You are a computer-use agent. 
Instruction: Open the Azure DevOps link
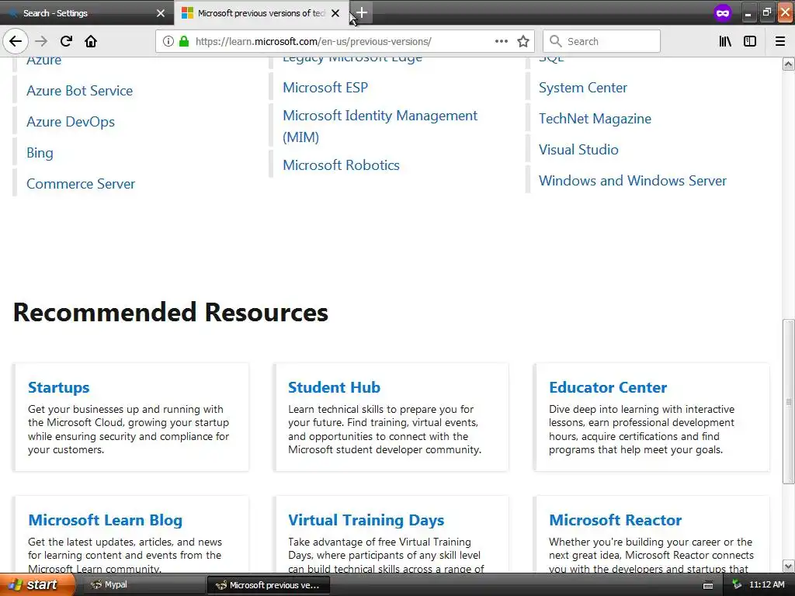tap(71, 122)
